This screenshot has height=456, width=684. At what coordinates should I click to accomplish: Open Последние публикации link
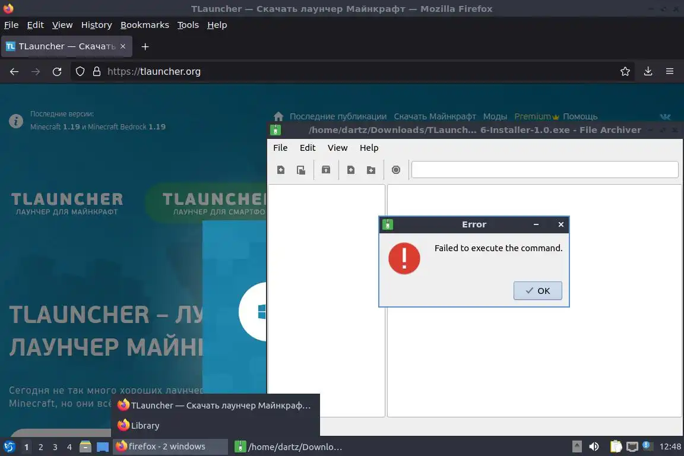(x=338, y=116)
